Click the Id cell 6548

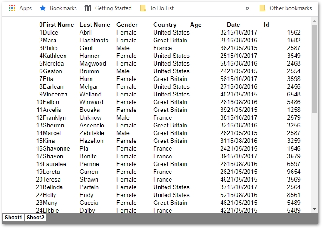293,94
